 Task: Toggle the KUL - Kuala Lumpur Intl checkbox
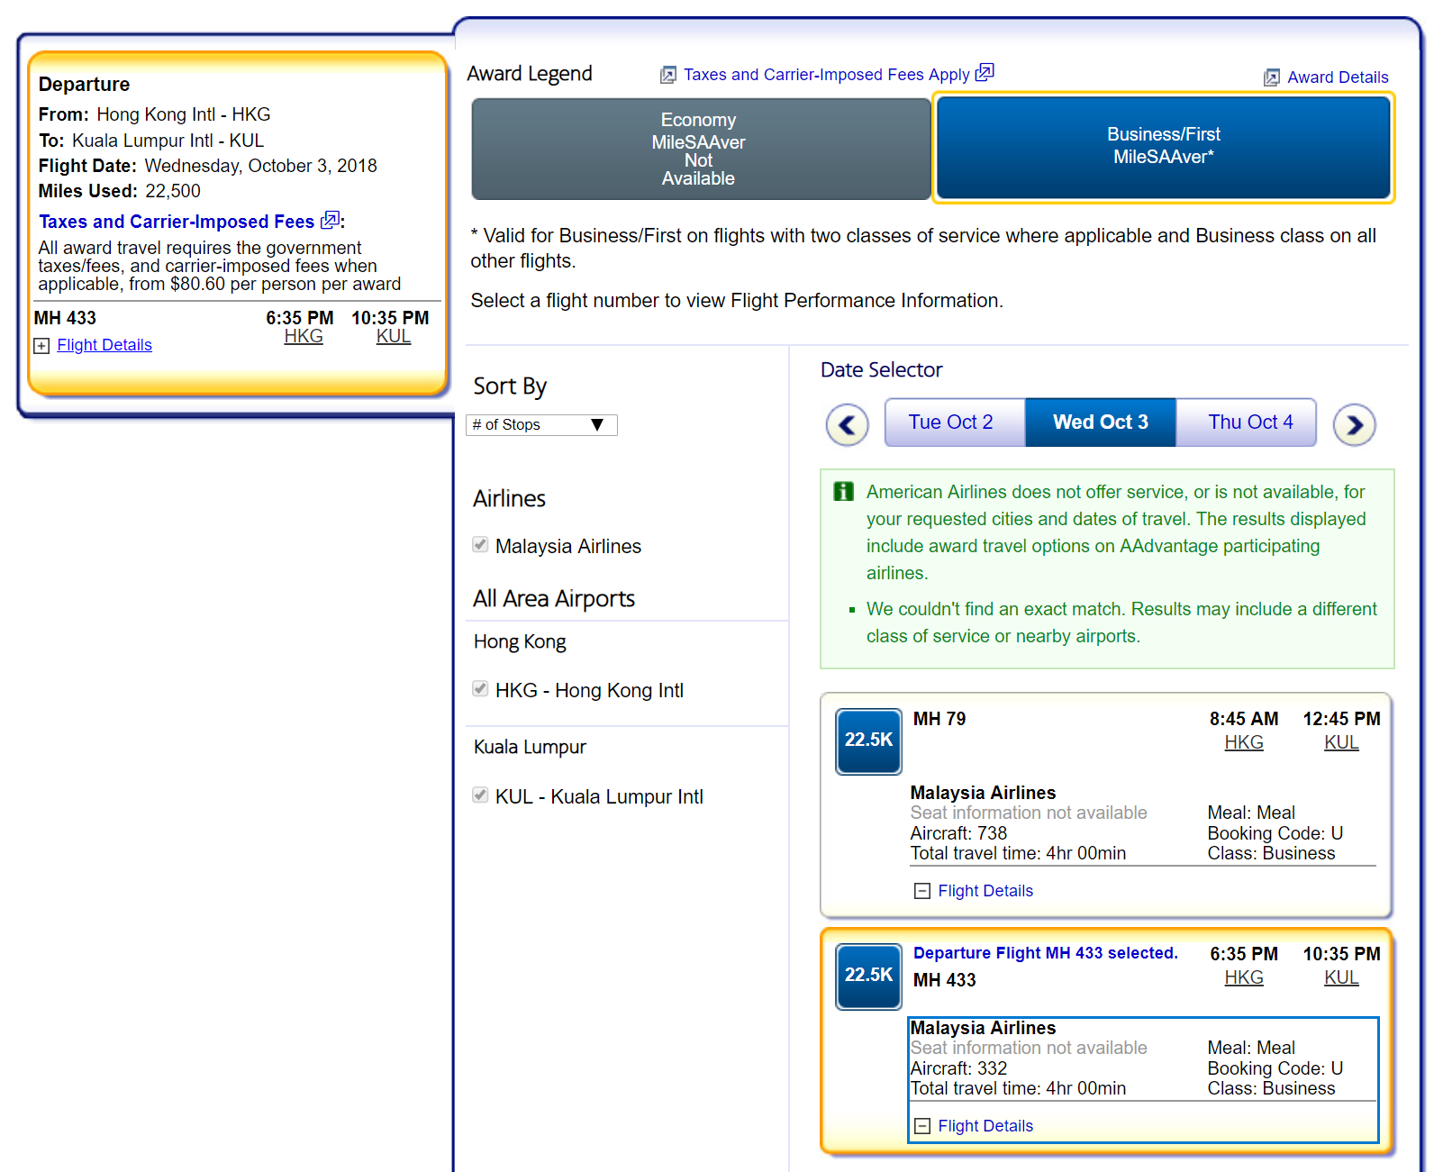(x=481, y=795)
